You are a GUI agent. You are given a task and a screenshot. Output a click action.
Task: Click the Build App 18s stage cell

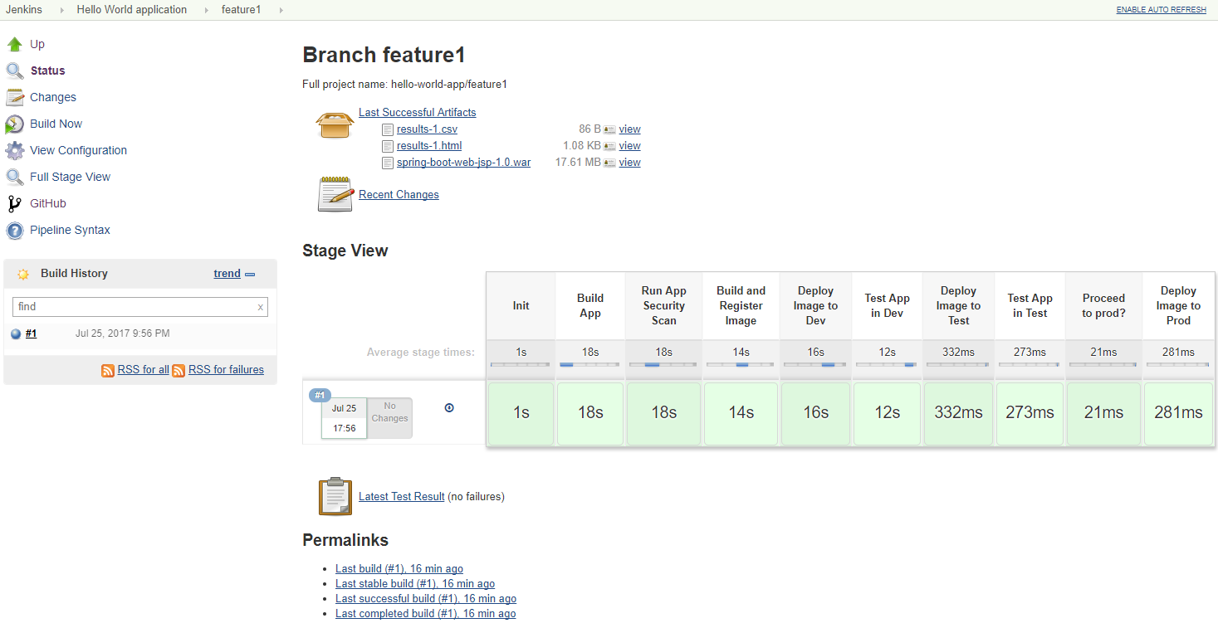pyautogui.click(x=590, y=412)
